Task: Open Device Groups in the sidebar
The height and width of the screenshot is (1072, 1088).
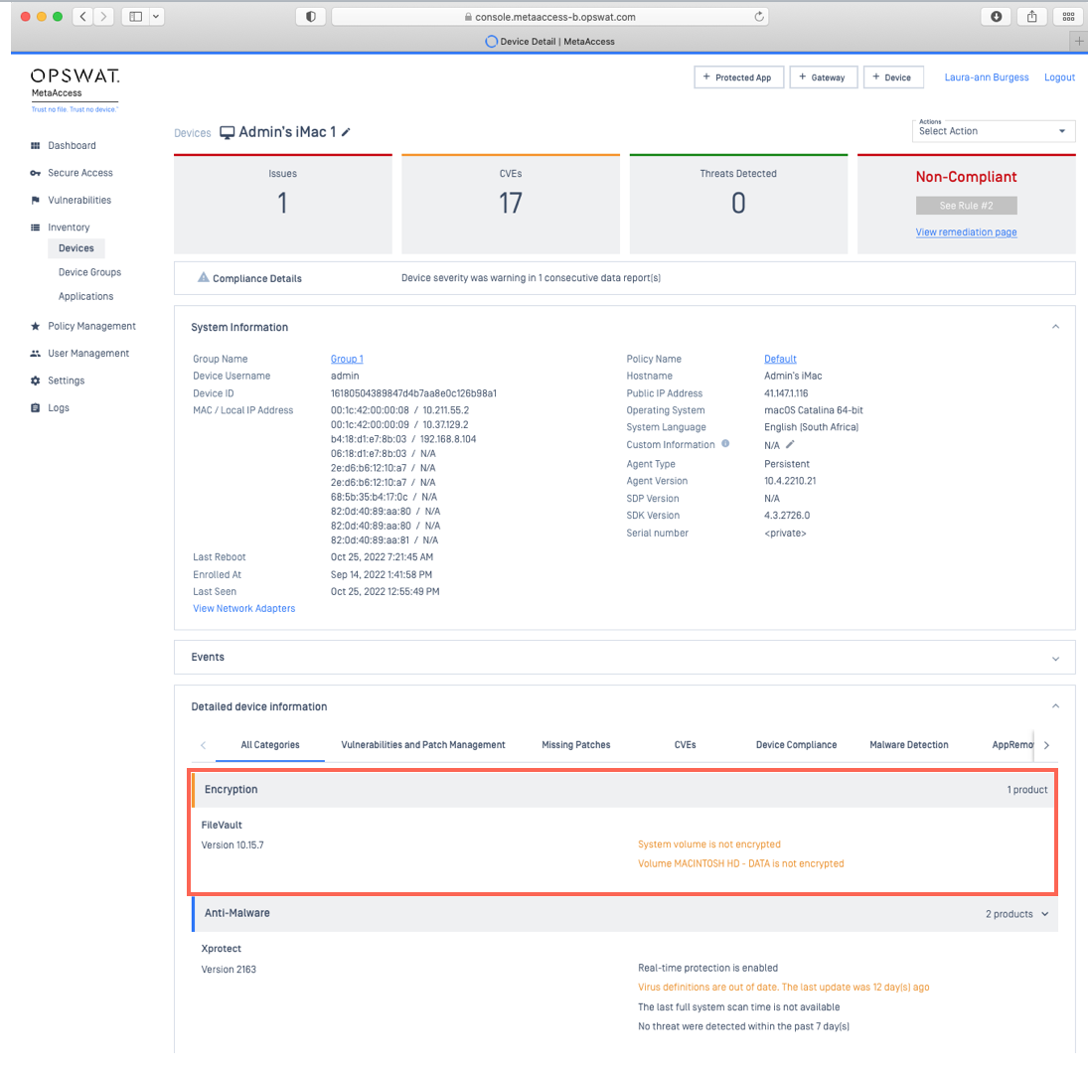Action: 89,272
